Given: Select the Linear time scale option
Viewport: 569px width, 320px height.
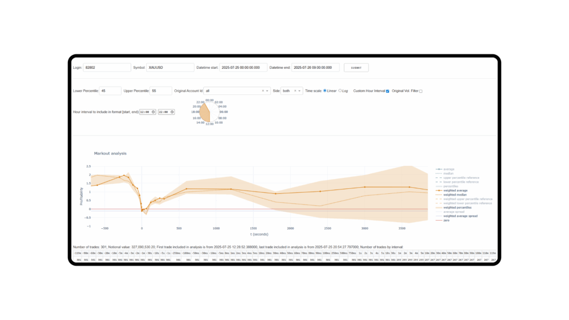Looking at the screenshot, I should tap(325, 91).
